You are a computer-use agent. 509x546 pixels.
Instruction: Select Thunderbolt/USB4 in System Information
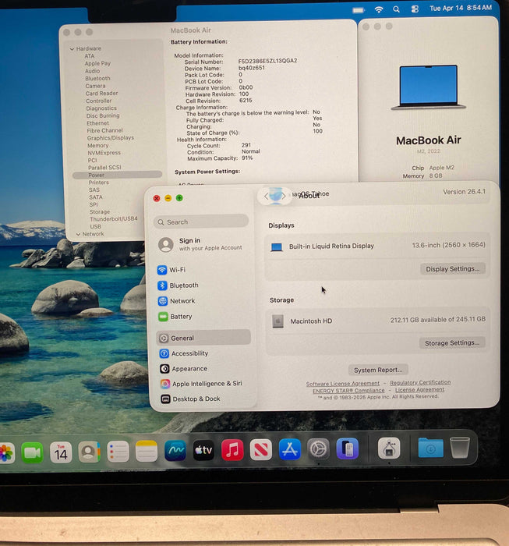(114, 219)
